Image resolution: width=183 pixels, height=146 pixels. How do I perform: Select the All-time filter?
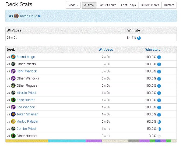pyautogui.click(x=89, y=5)
